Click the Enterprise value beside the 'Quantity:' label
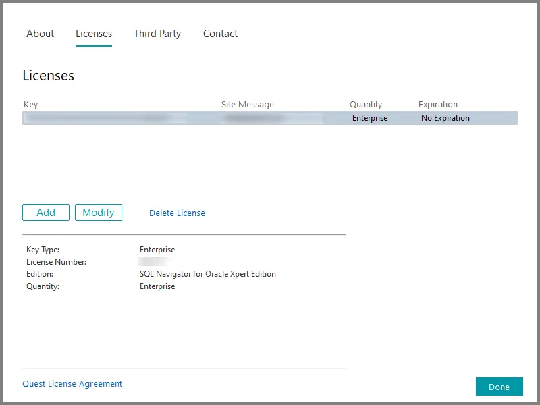This screenshot has height=405, width=540. 157,286
